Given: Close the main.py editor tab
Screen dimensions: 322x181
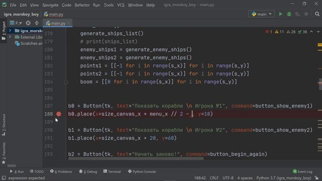Looking at the screenshot, I should pos(69,23).
